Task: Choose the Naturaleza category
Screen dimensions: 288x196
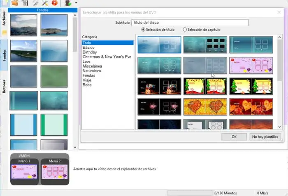Action: click(x=91, y=71)
